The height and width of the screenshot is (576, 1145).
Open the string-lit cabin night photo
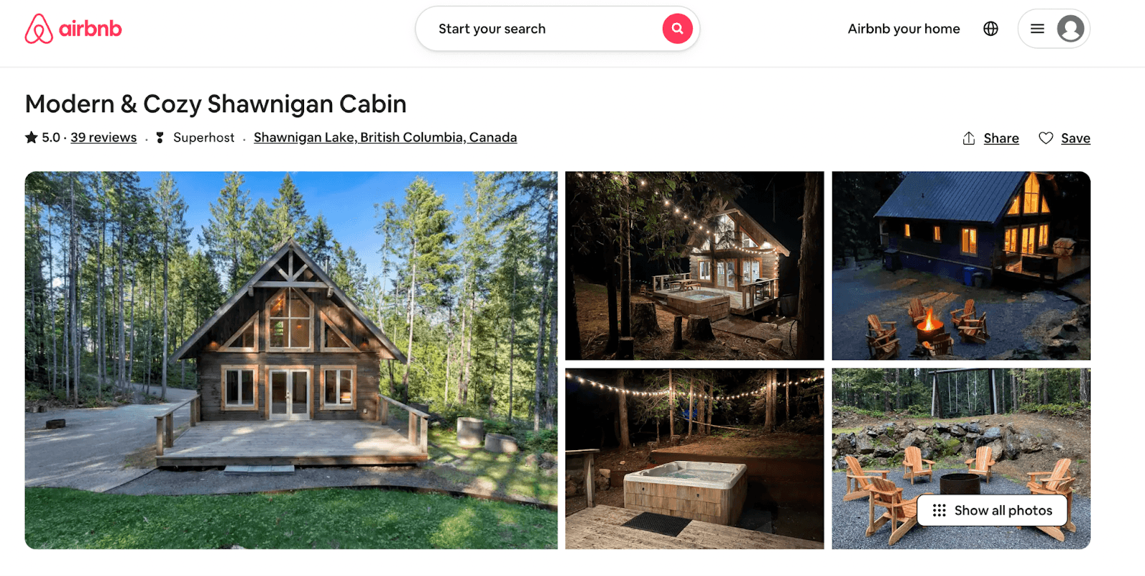click(x=694, y=265)
